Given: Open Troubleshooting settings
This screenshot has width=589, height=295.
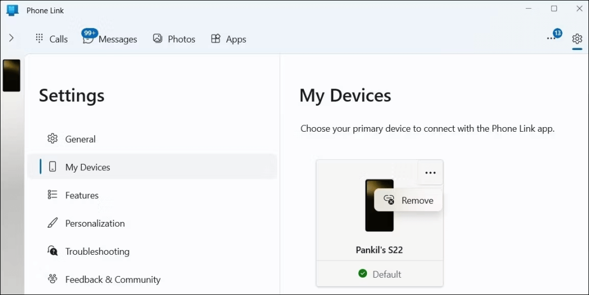Looking at the screenshot, I should (152, 251).
